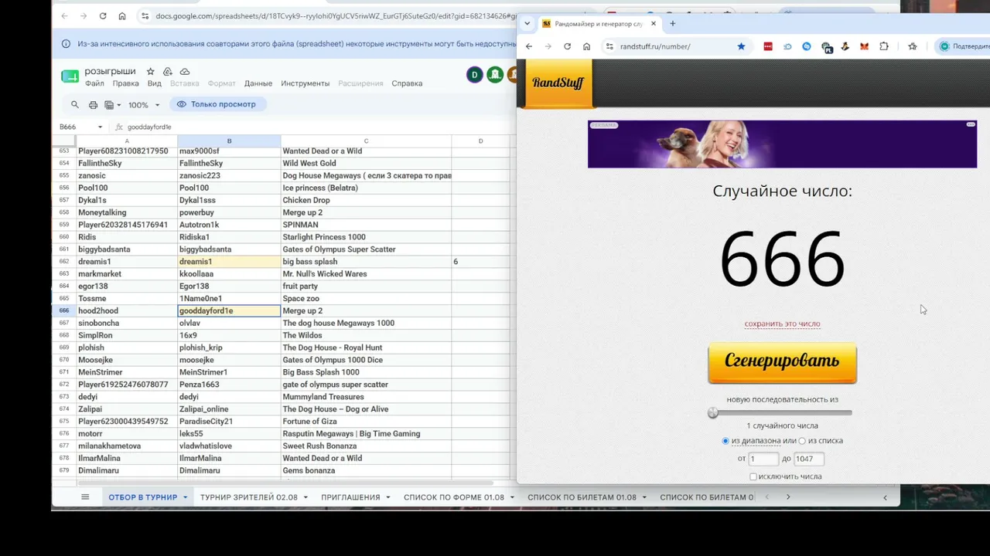Screen dimensions: 990x556
Task: Click the dog and woman ad banner
Action: (x=782, y=144)
